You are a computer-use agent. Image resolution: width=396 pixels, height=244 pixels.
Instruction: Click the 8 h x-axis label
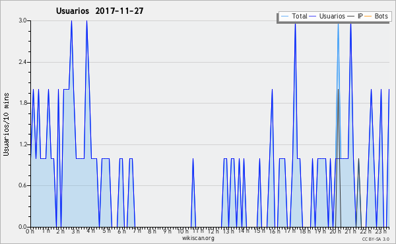click(152, 231)
